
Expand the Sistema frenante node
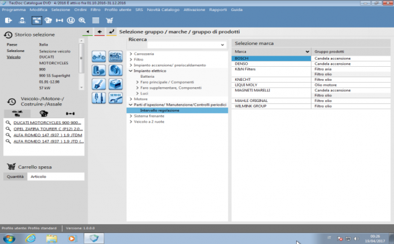tap(131, 116)
